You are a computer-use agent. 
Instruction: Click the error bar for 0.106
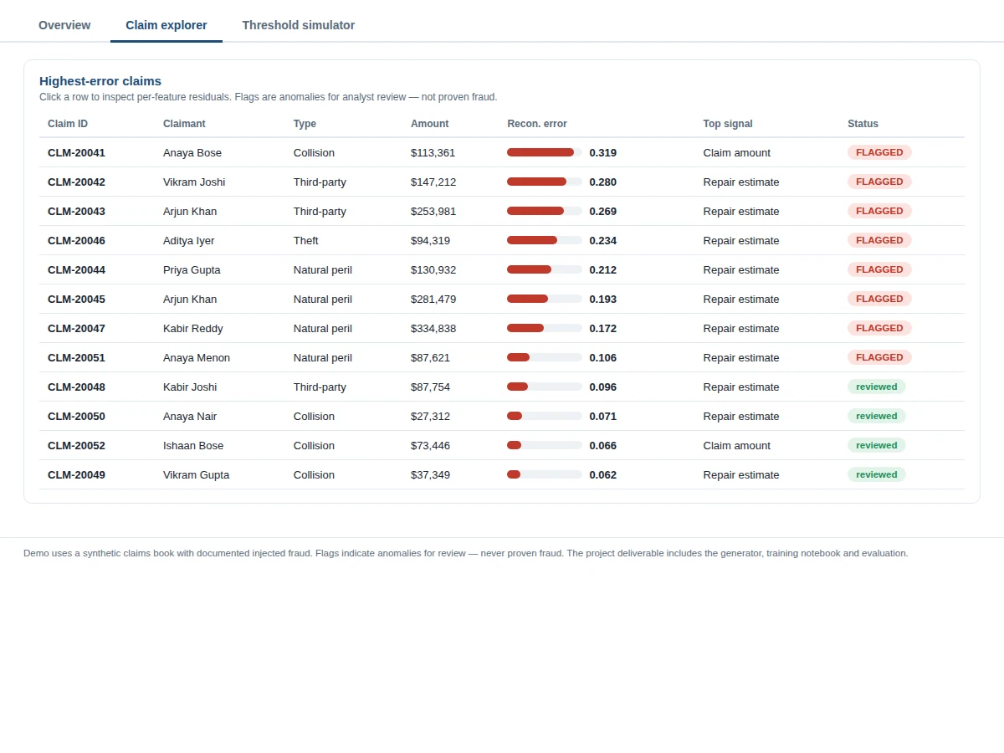click(x=545, y=357)
